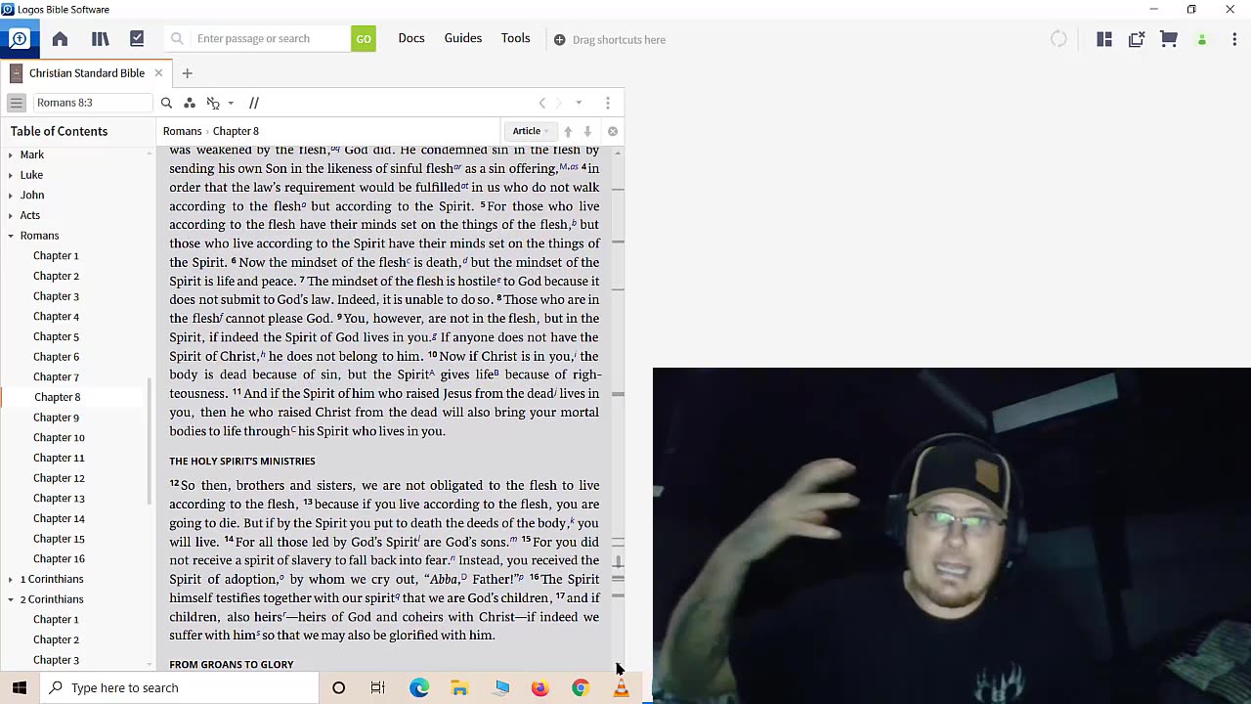Open the parallel resources double-slash icon
Viewport: 1251px width, 704px height.
coord(254,103)
